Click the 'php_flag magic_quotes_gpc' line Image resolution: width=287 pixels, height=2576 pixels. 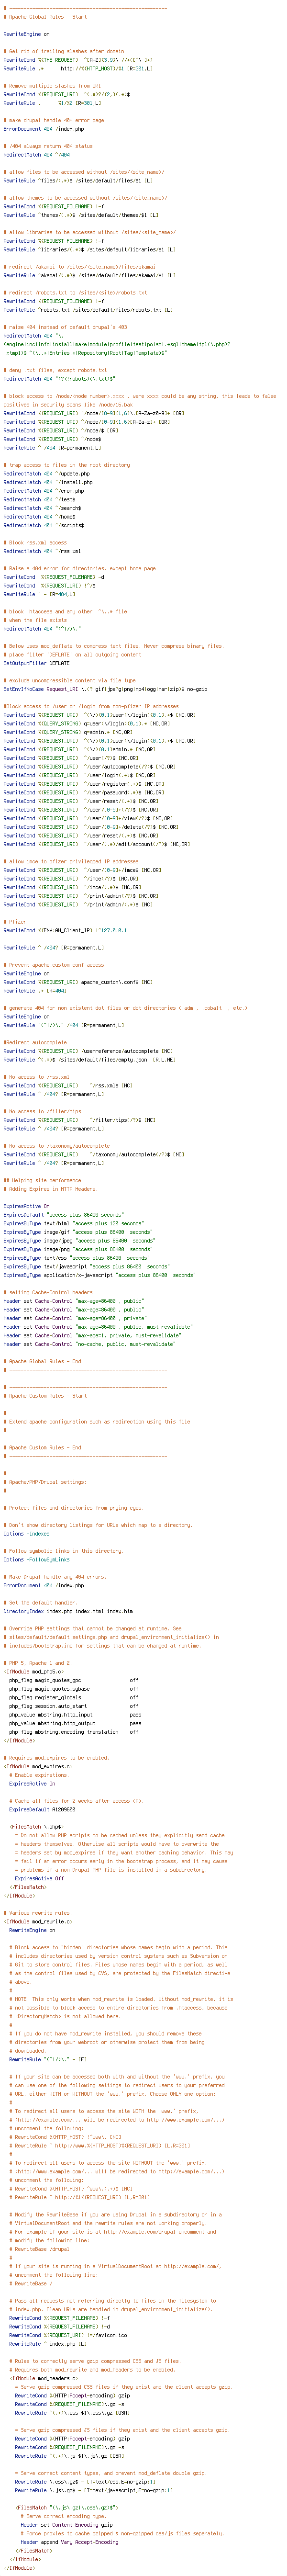pos(74,1680)
